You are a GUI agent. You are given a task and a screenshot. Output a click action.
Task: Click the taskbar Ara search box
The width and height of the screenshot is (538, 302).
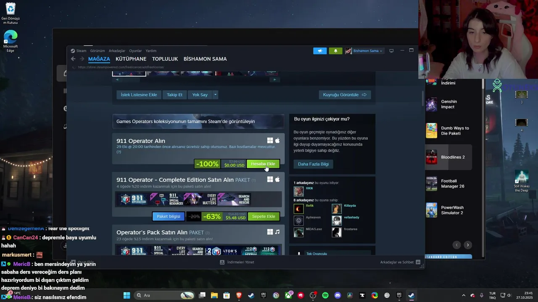[164, 295]
